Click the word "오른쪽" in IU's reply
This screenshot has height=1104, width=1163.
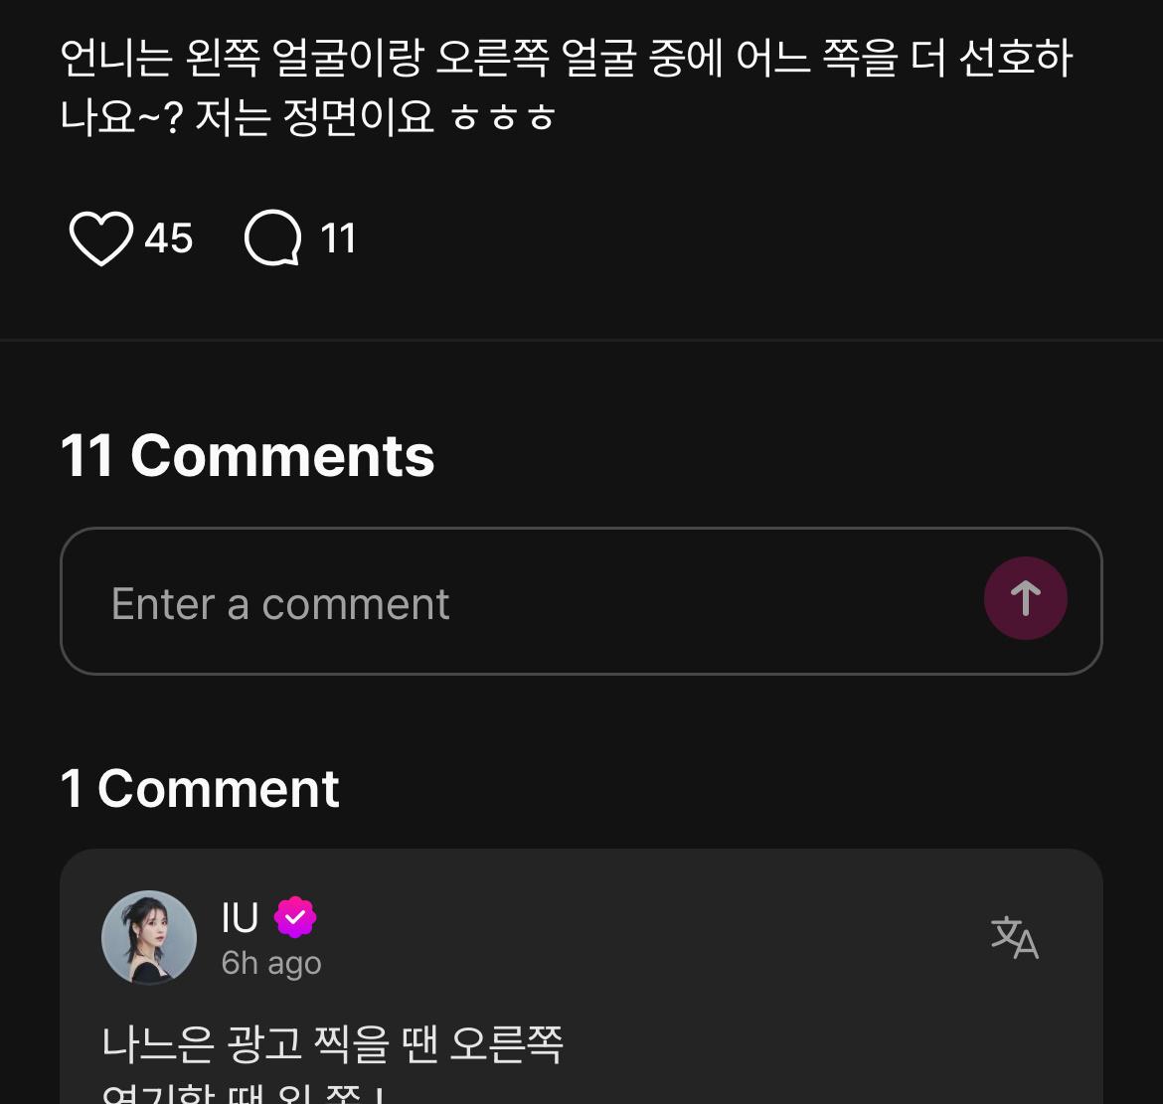[507, 1043]
